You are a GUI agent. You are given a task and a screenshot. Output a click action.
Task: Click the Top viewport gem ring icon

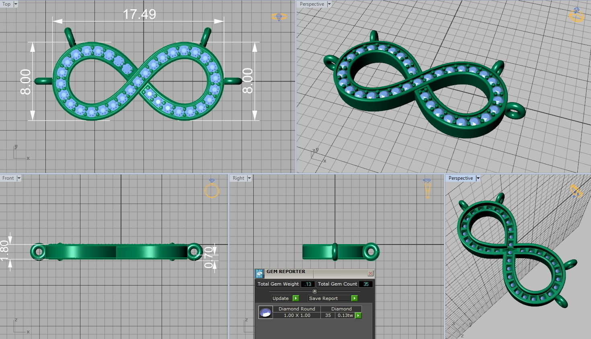point(279,16)
